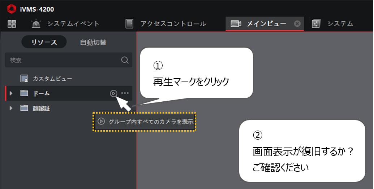Image resolution: width=374 pixels, height=189 pixels.
Task: Switch to the 自動切替 panel tab
Action: point(93,42)
